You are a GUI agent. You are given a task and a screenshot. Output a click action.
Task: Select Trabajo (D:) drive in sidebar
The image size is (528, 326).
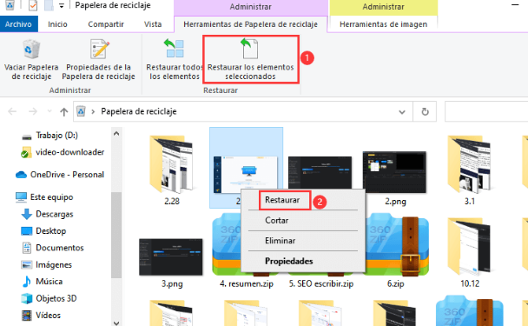click(49, 136)
